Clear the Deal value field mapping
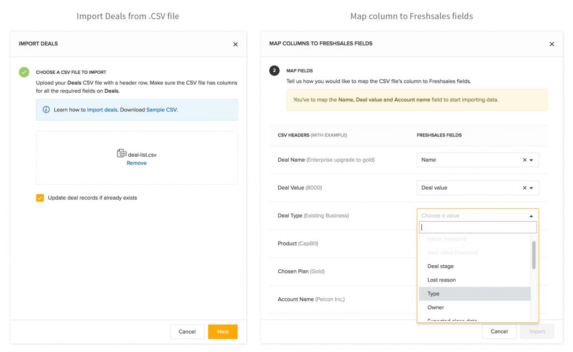Image resolution: width=573 pixels, height=352 pixels. (x=524, y=188)
